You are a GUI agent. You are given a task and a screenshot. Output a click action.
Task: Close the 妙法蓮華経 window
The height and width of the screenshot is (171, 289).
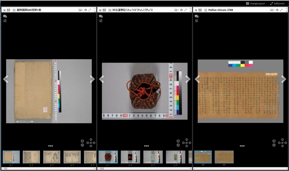100,10
